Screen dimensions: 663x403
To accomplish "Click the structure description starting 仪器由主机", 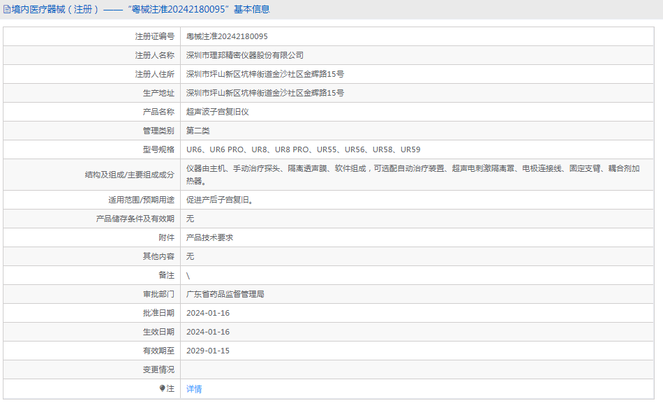I will coord(413,175).
